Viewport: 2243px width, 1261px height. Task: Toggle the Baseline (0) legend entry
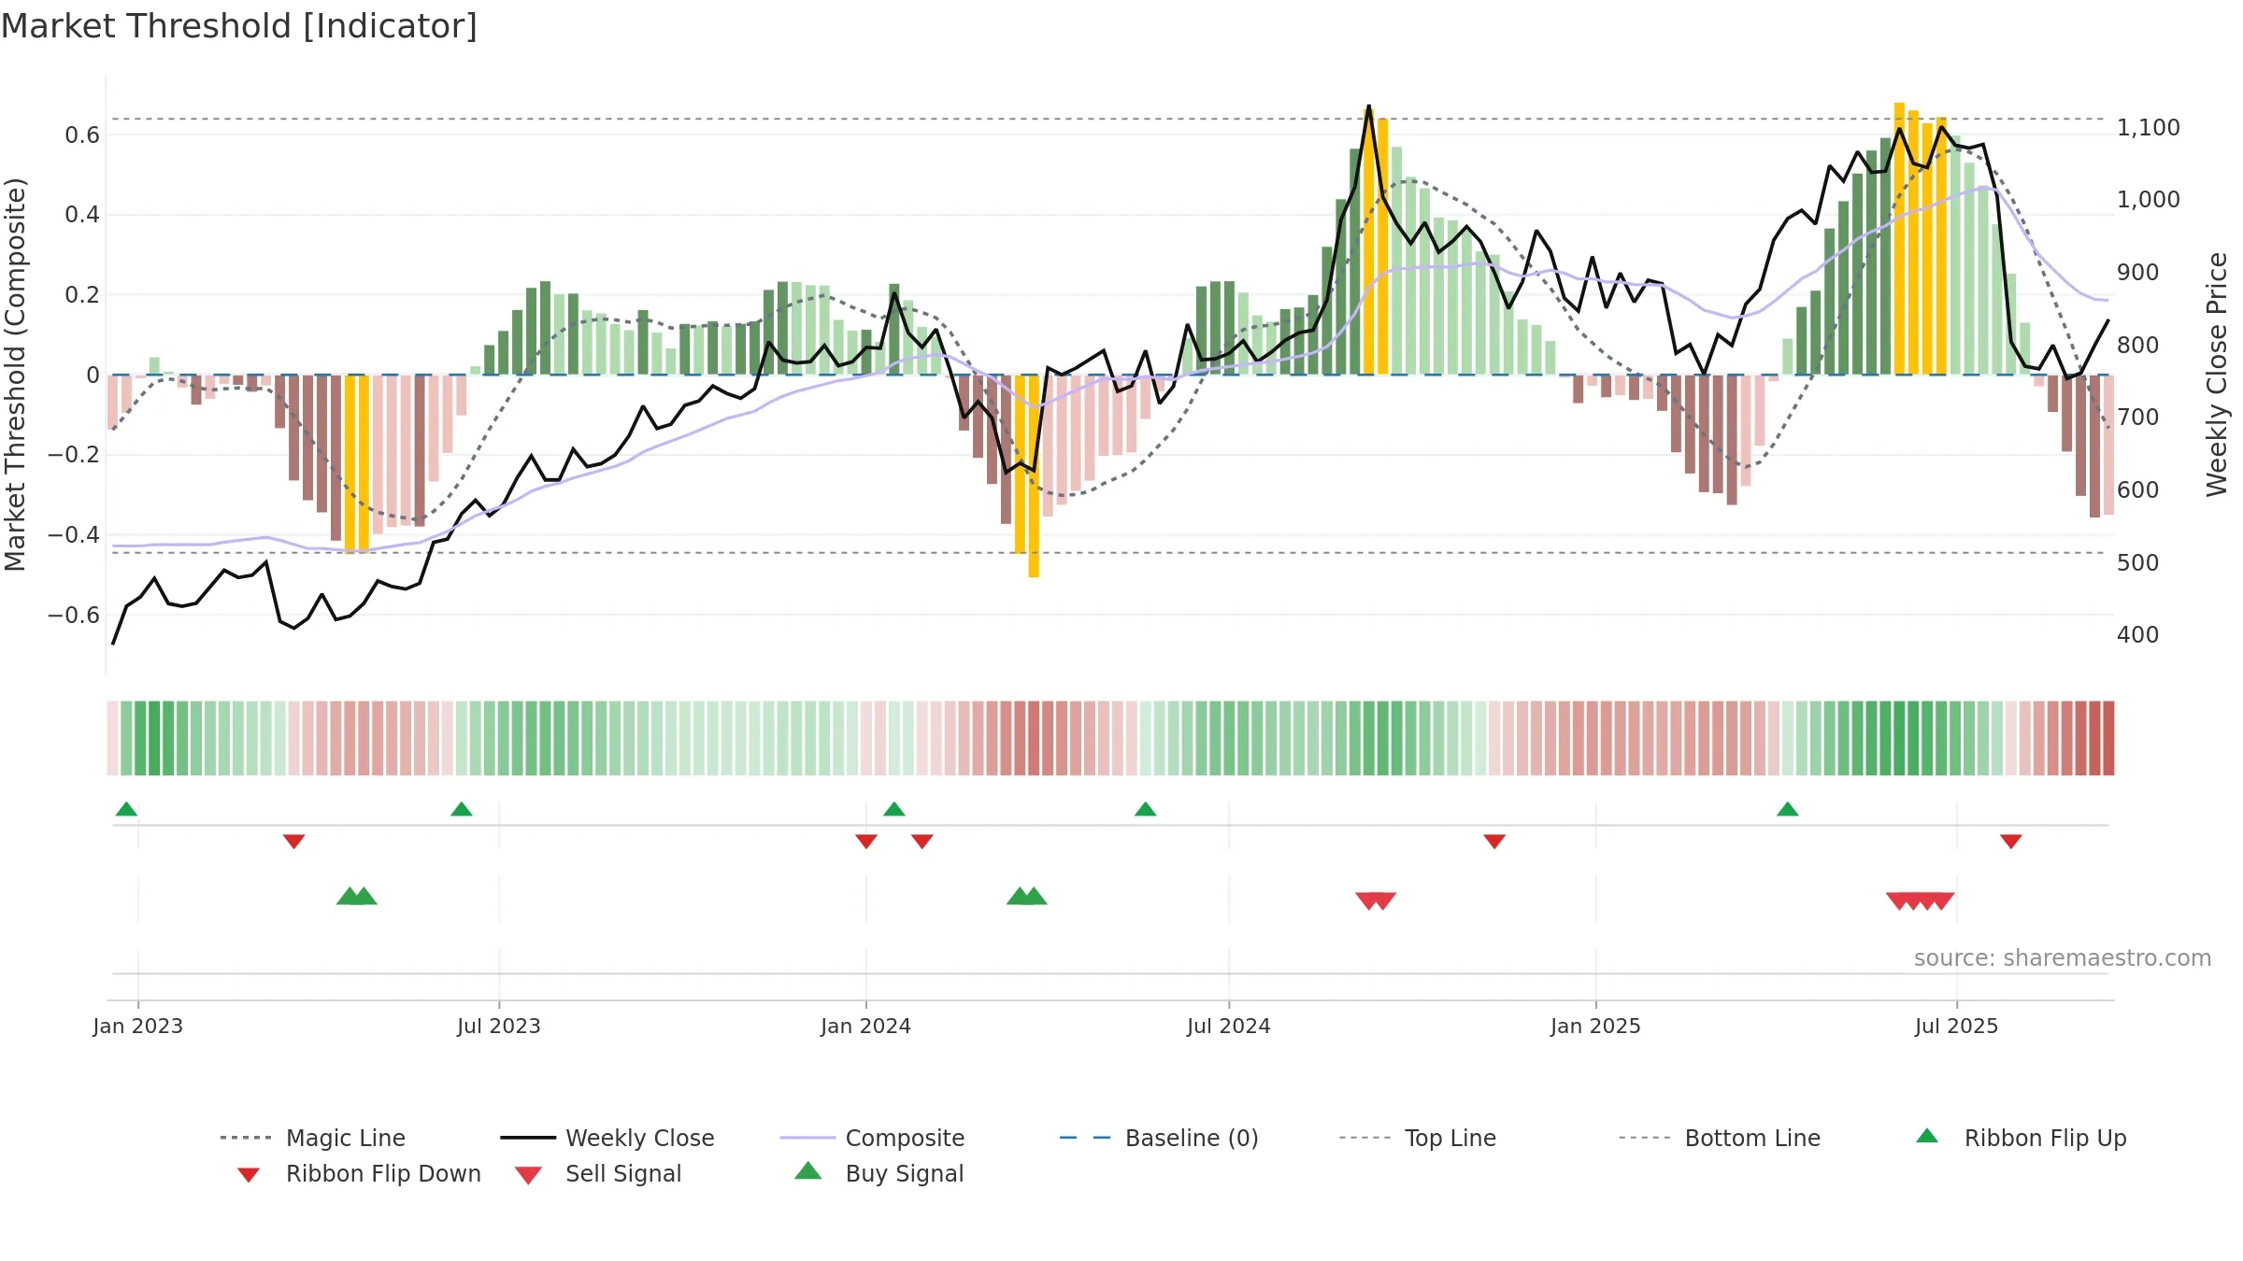click(1159, 1138)
